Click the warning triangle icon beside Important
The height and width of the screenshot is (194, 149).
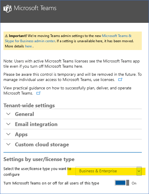6,36
